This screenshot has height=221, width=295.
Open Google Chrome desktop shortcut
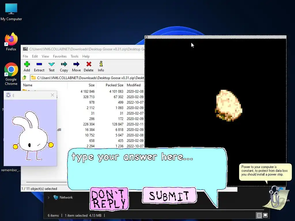(11, 74)
